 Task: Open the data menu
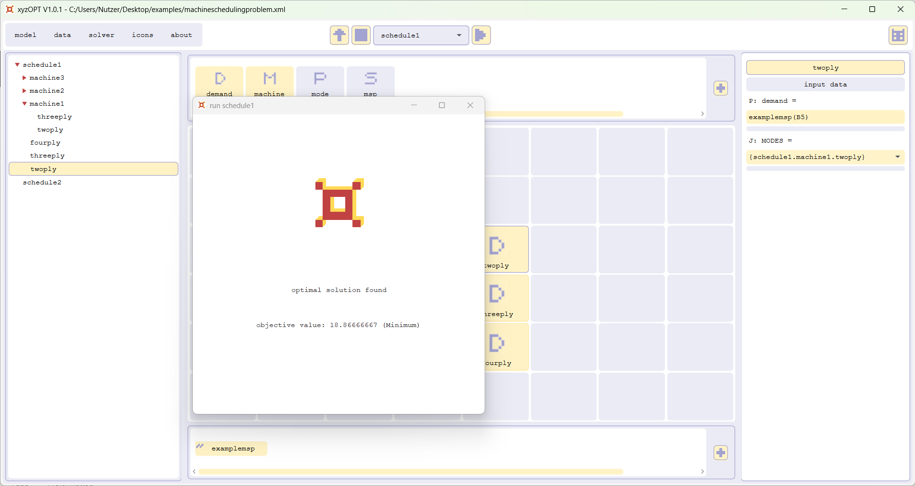coord(62,35)
